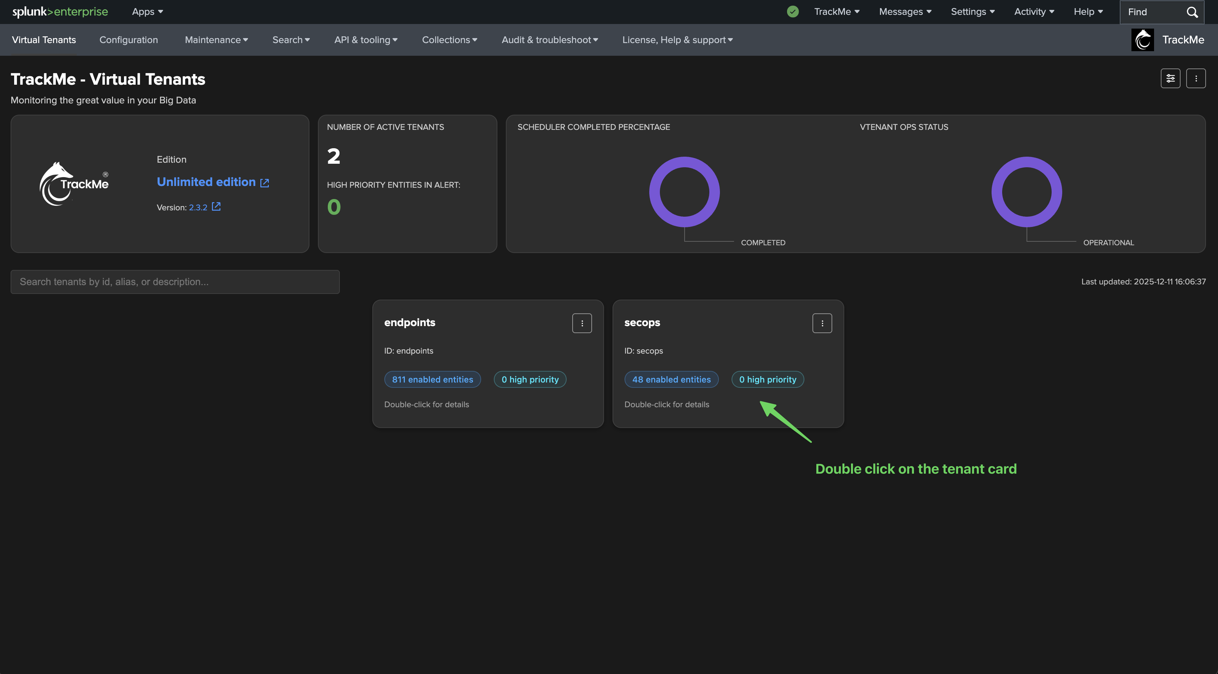Open the dashboard settings sliders icon

1170,78
